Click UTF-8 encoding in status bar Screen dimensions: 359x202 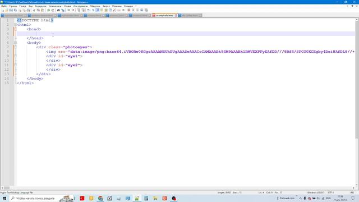click(331, 192)
